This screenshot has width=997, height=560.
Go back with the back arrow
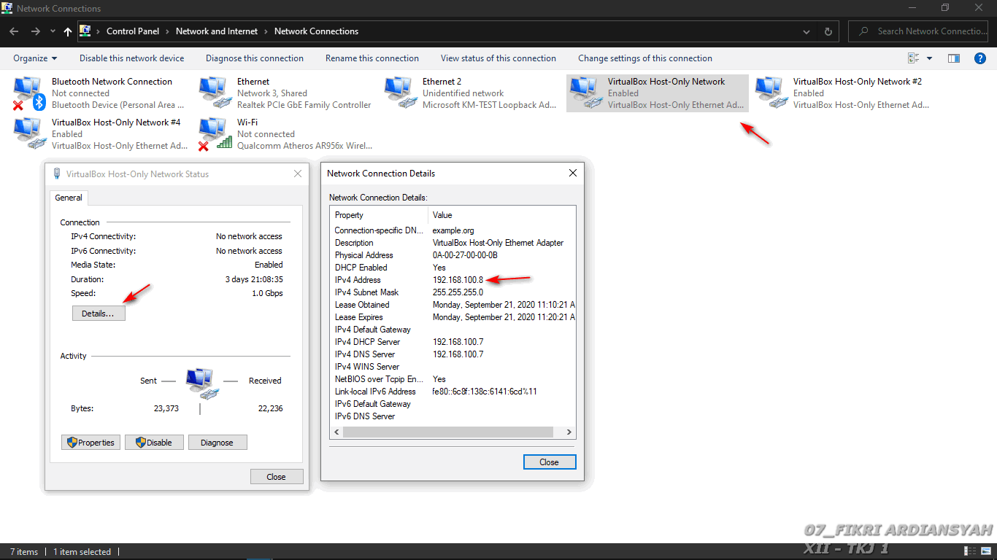pyautogui.click(x=14, y=31)
